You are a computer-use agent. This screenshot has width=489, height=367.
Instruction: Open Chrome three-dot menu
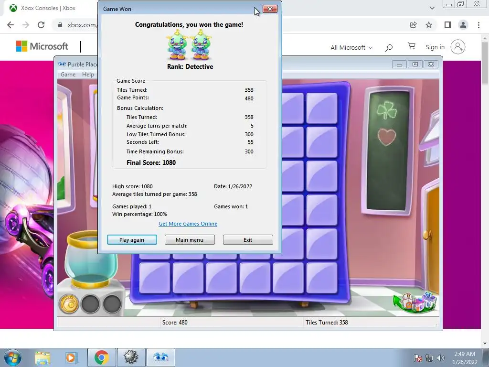coord(478,25)
